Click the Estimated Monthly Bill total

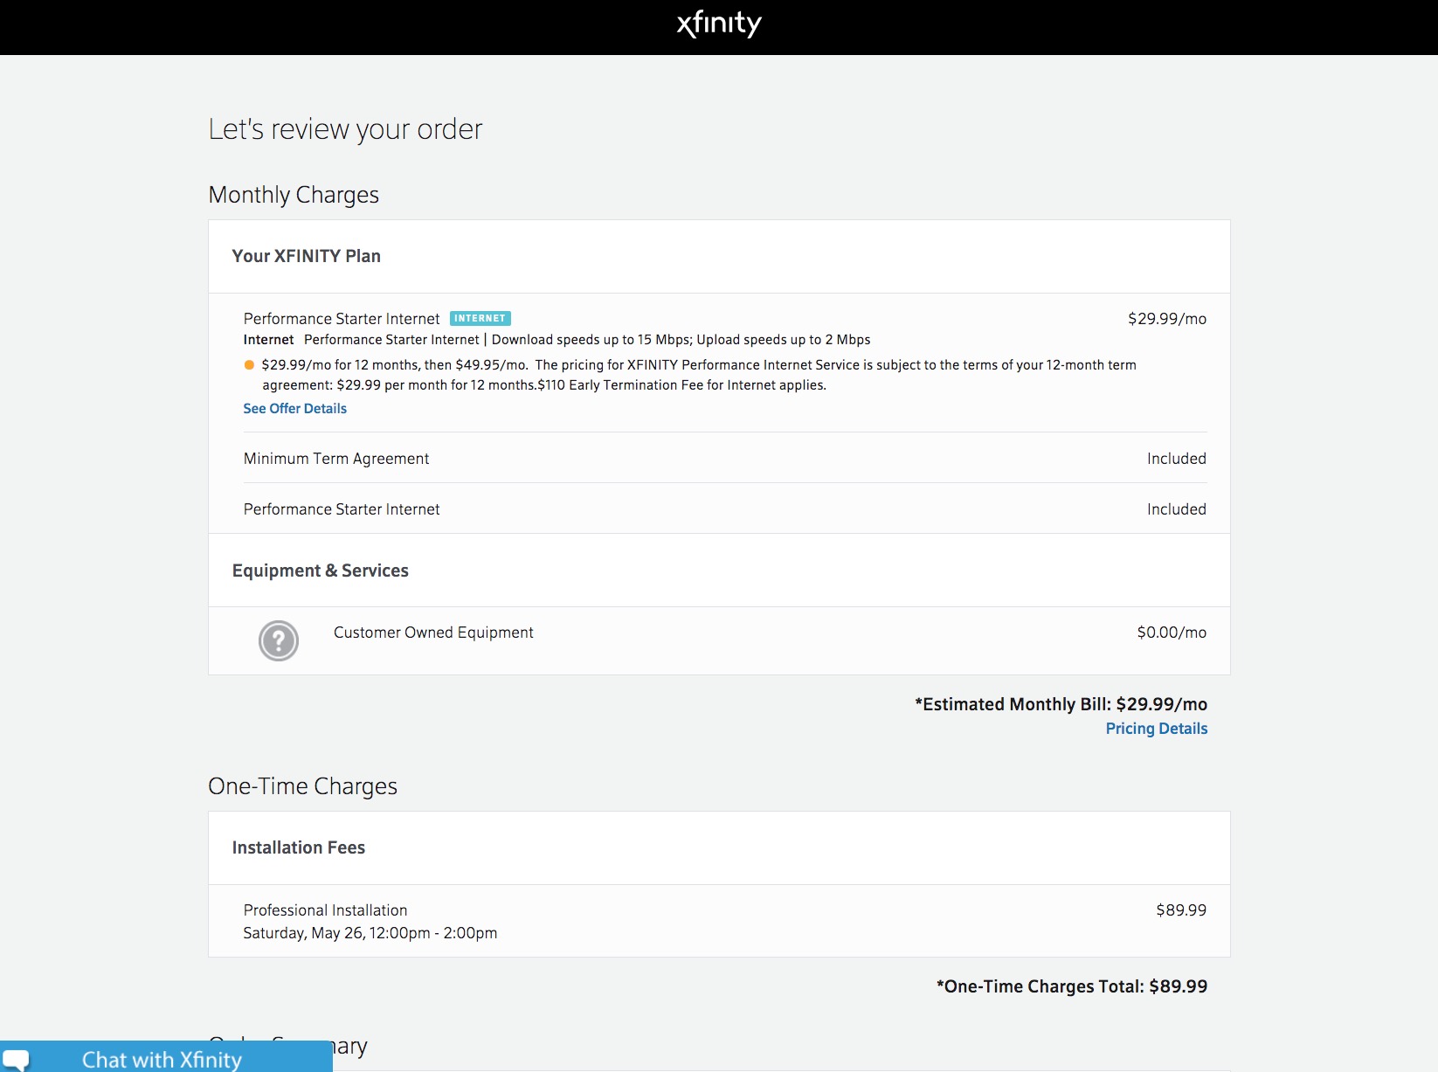coord(1061,704)
